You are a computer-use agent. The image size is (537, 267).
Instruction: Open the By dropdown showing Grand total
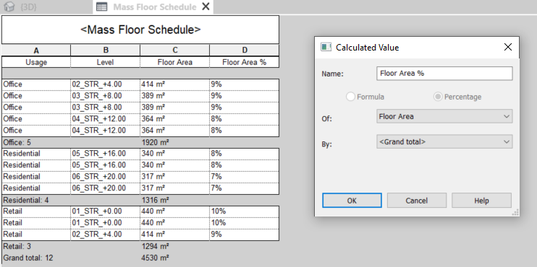point(444,141)
